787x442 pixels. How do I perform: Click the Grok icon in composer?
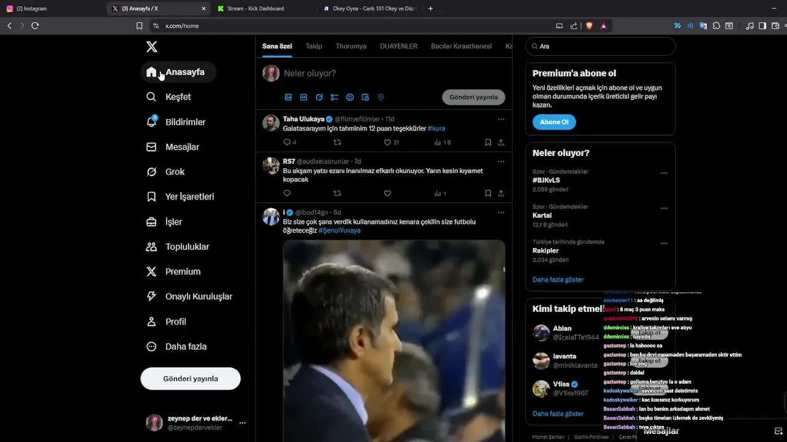point(319,97)
